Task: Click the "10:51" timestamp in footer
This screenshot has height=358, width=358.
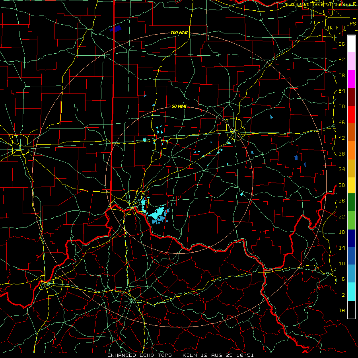Action: (246, 355)
